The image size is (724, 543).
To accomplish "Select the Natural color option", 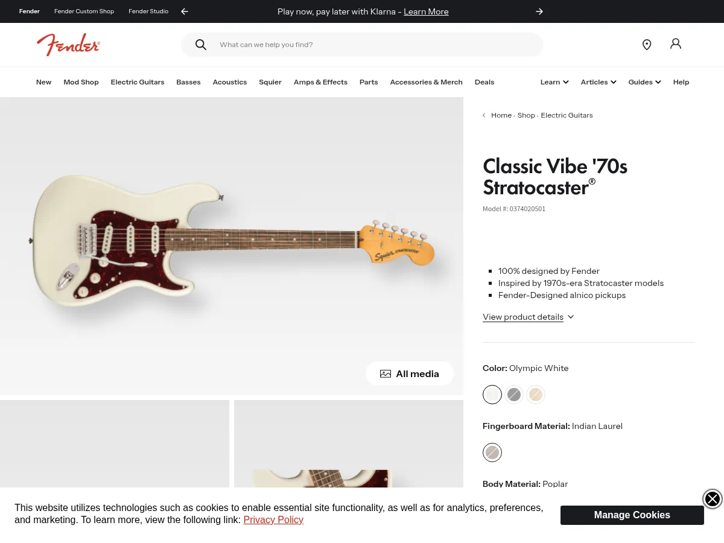I will point(536,395).
